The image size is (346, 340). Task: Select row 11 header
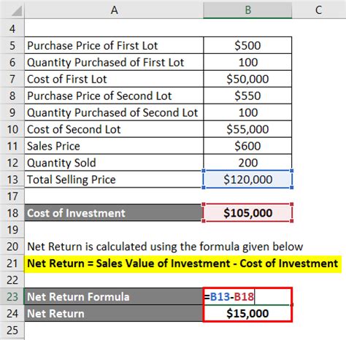tap(12, 146)
